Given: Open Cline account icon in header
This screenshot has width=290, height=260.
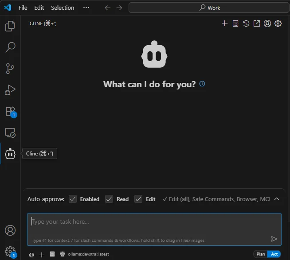Looking at the screenshot, I should (267, 23).
